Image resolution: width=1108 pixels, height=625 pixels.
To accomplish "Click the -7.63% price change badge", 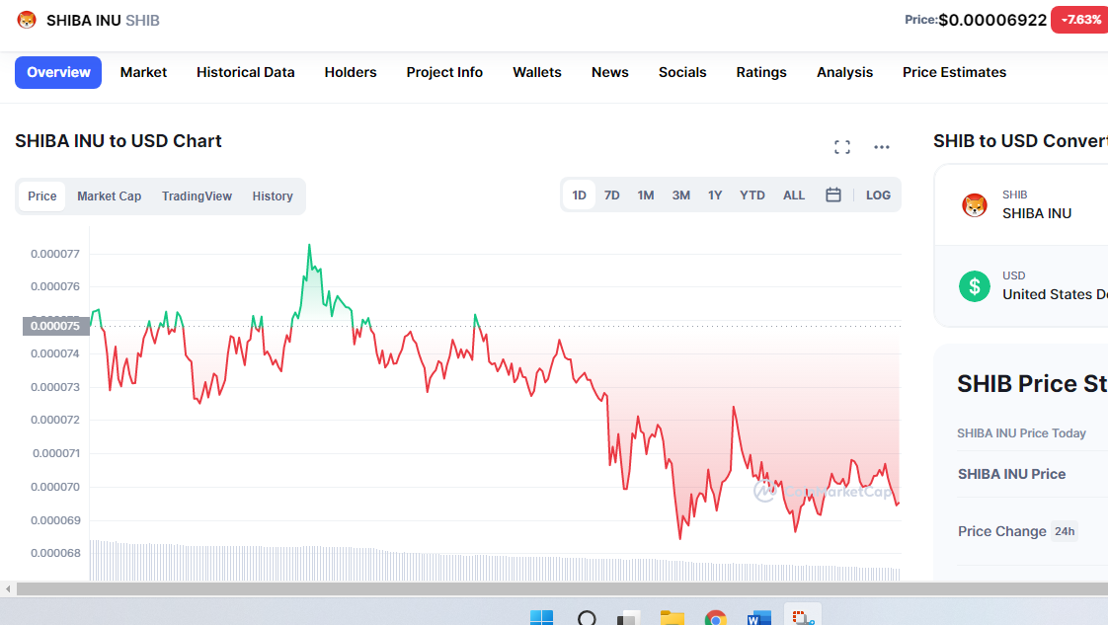I will 1080,20.
